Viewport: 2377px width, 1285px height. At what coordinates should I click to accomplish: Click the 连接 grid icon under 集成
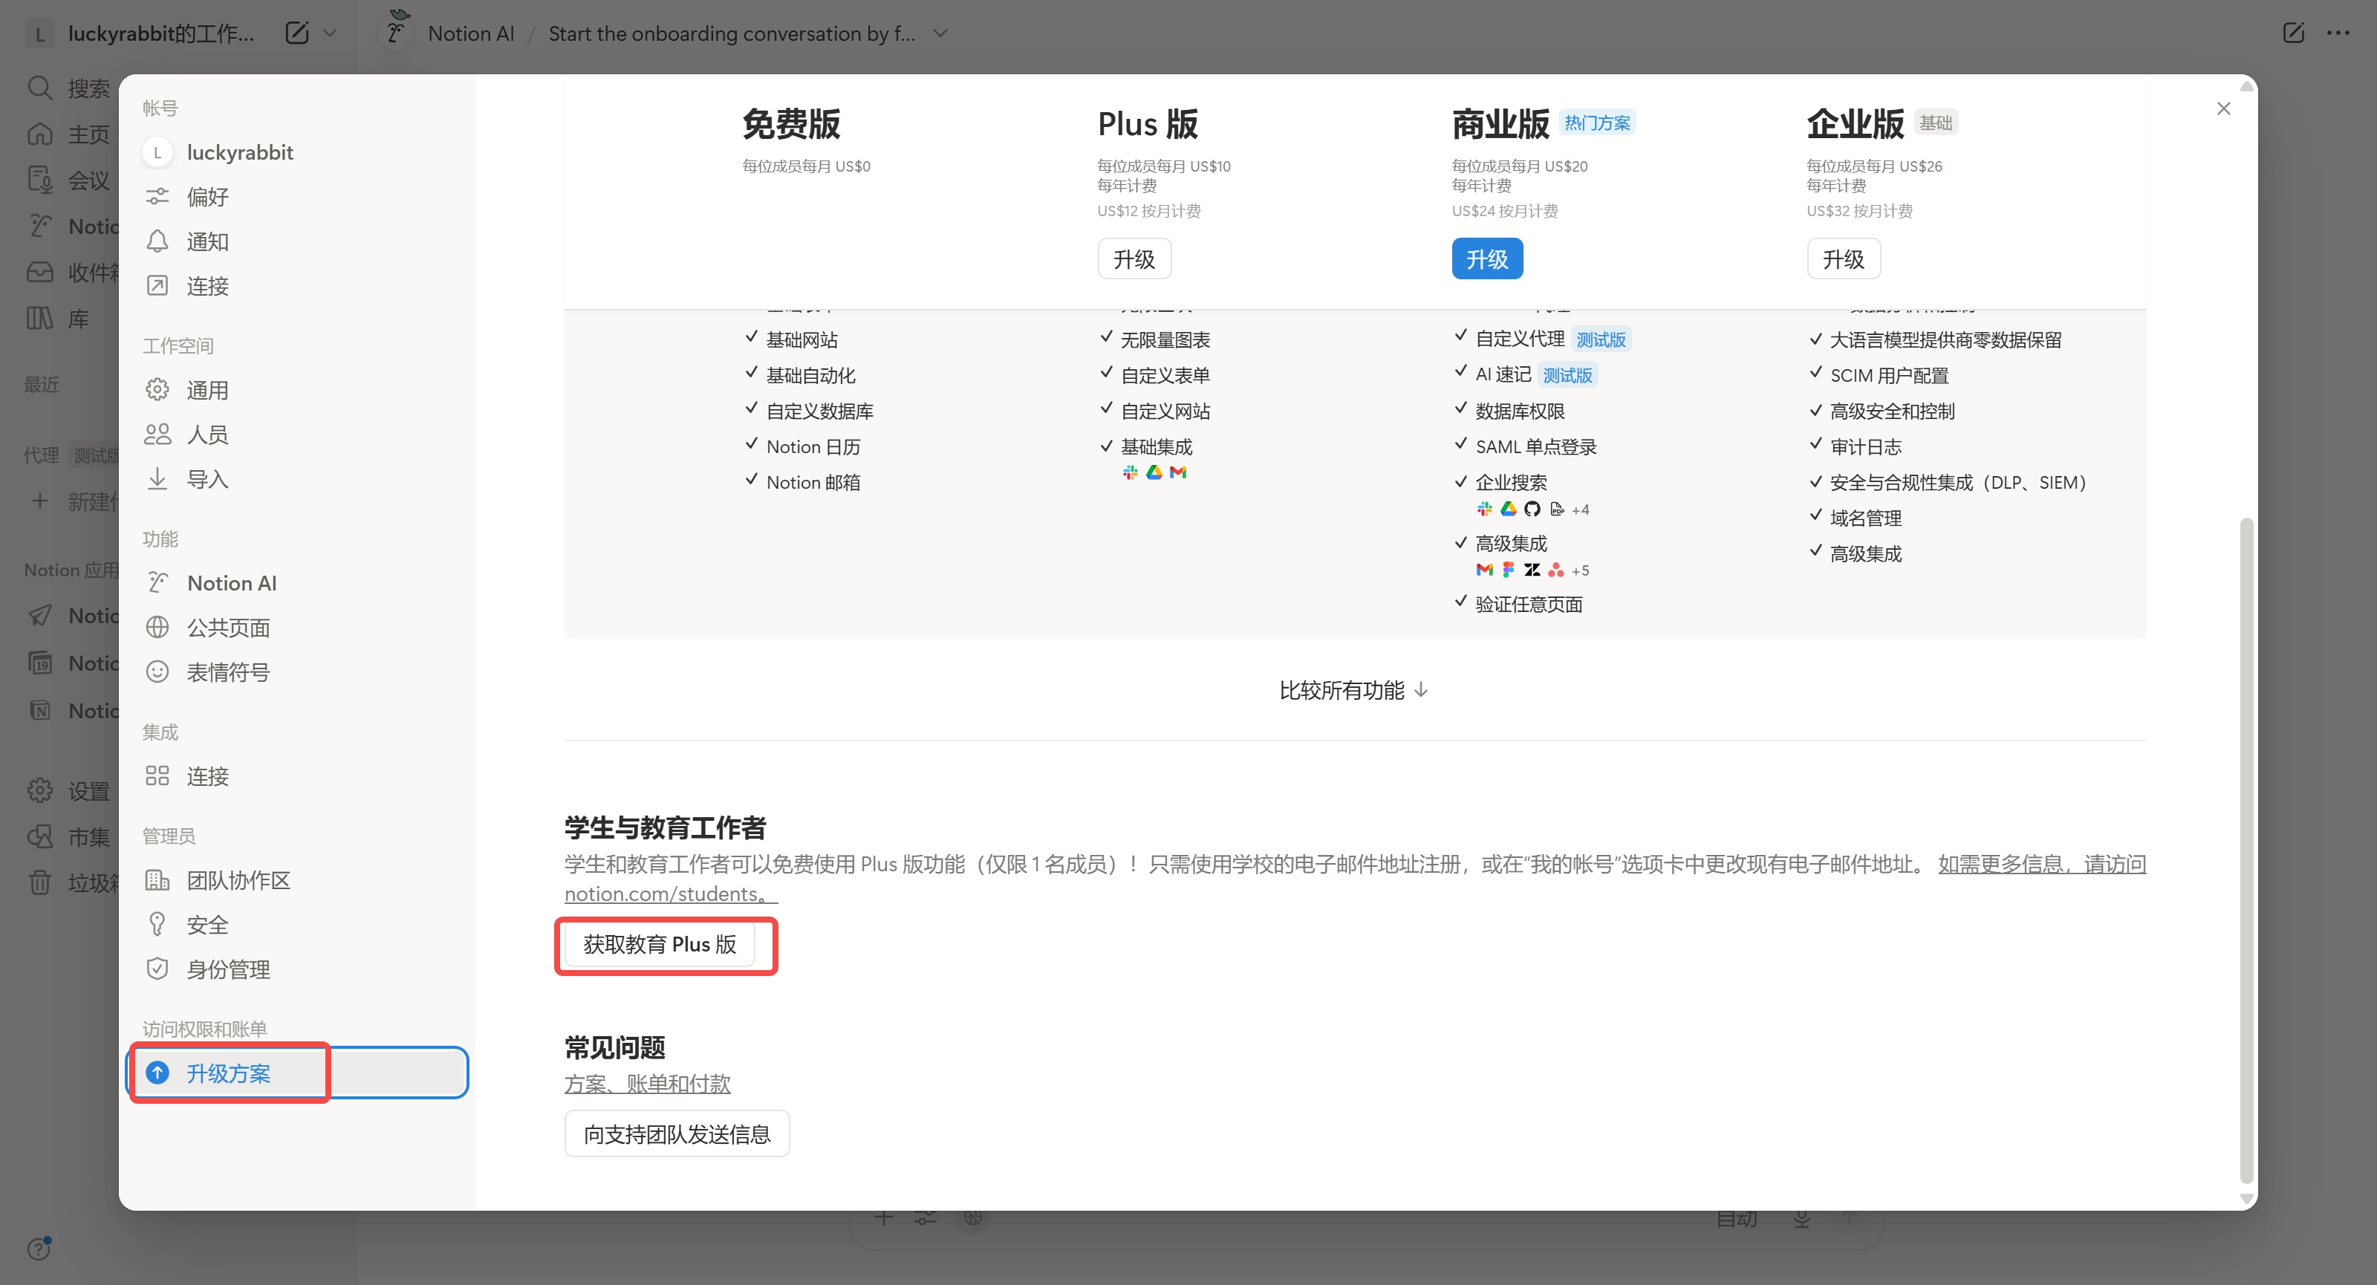(x=157, y=775)
